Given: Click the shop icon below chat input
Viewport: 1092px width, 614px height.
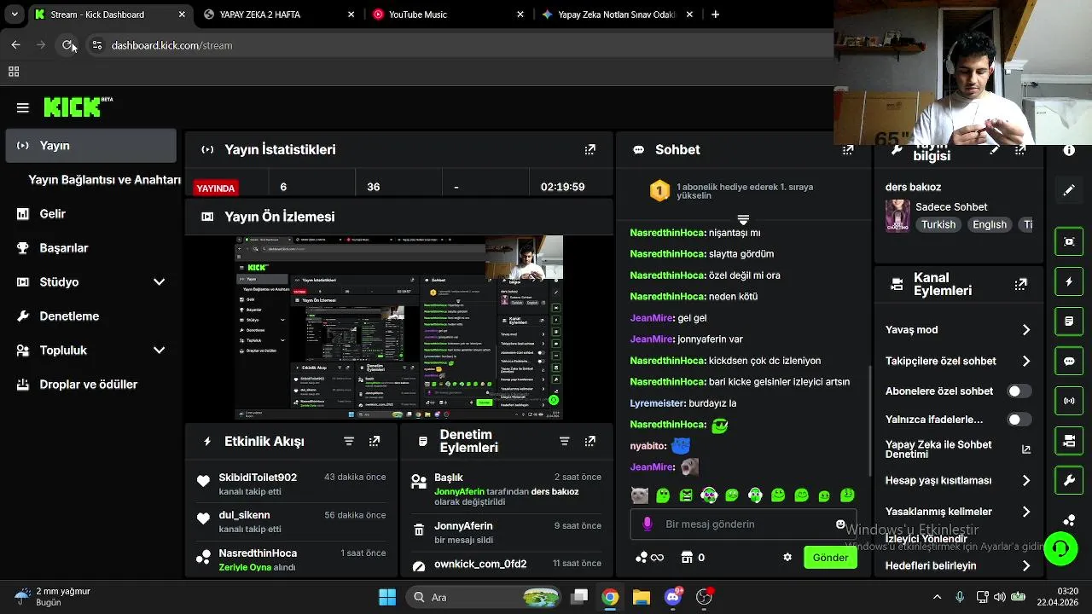Looking at the screenshot, I should pos(687,557).
